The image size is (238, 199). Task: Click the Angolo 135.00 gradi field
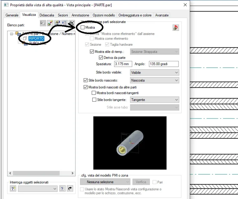[x=164, y=64]
